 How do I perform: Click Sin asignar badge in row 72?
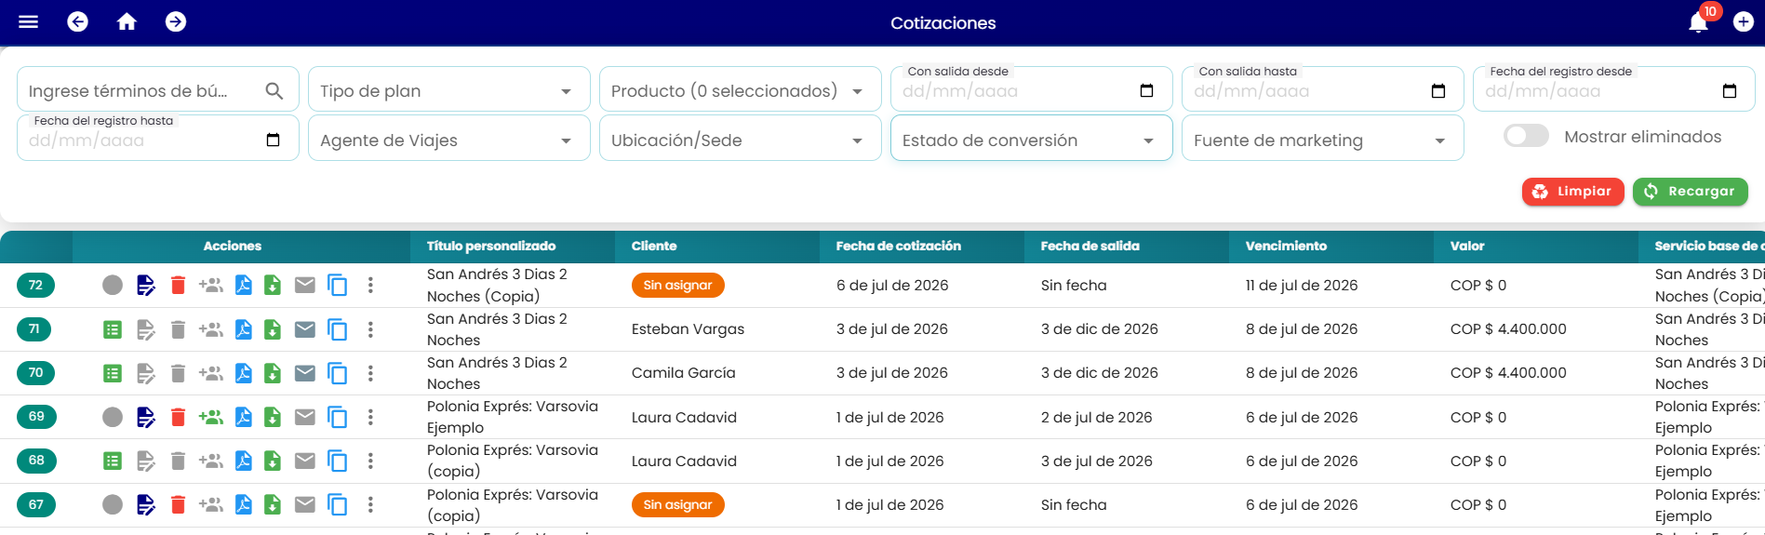pos(677,285)
